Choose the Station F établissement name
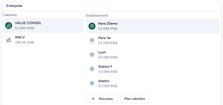The width and height of the screenshot is (223, 105). [105, 67]
